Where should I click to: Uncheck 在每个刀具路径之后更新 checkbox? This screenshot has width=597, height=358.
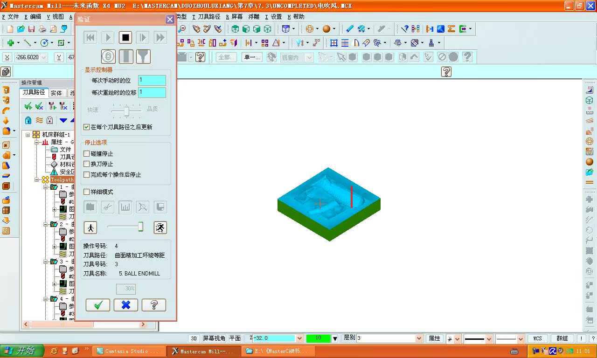coord(87,127)
